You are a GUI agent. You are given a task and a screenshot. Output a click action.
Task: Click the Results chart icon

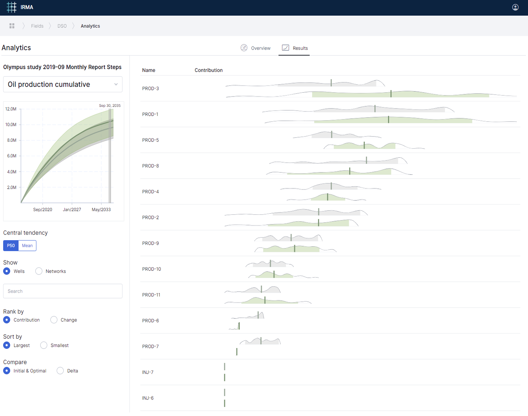[286, 48]
